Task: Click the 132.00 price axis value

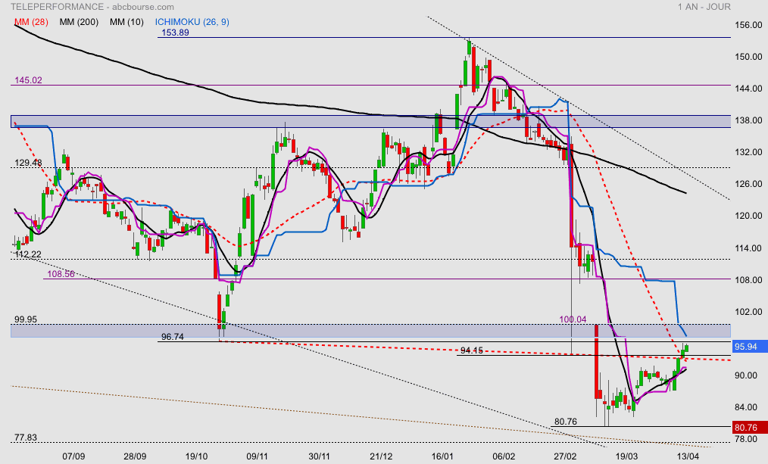Action: (748, 153)
